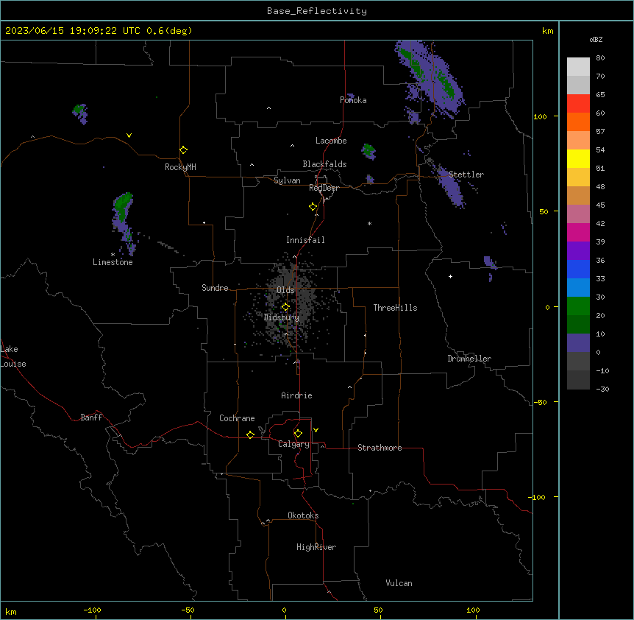Click the Strathmore town label
This screenshot has width=634, height=620.
click(x=380, y=448)
